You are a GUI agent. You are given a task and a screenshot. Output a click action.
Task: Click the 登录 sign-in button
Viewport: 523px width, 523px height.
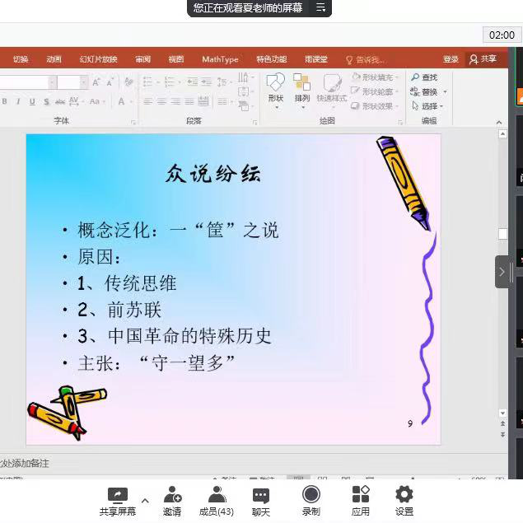(451, 59)
